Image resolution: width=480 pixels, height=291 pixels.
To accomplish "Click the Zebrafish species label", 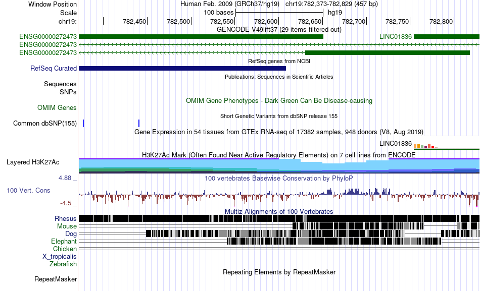I will [x=63, y=264].
